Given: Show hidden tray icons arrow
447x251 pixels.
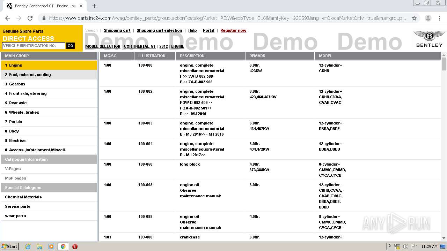Looking at the screenshot, I should 389,246.
